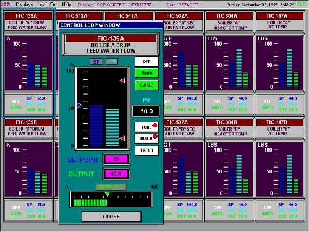309x232 pixels.
Task: Click the blue setpoint arrow marker
Action: tap(80, 105)
